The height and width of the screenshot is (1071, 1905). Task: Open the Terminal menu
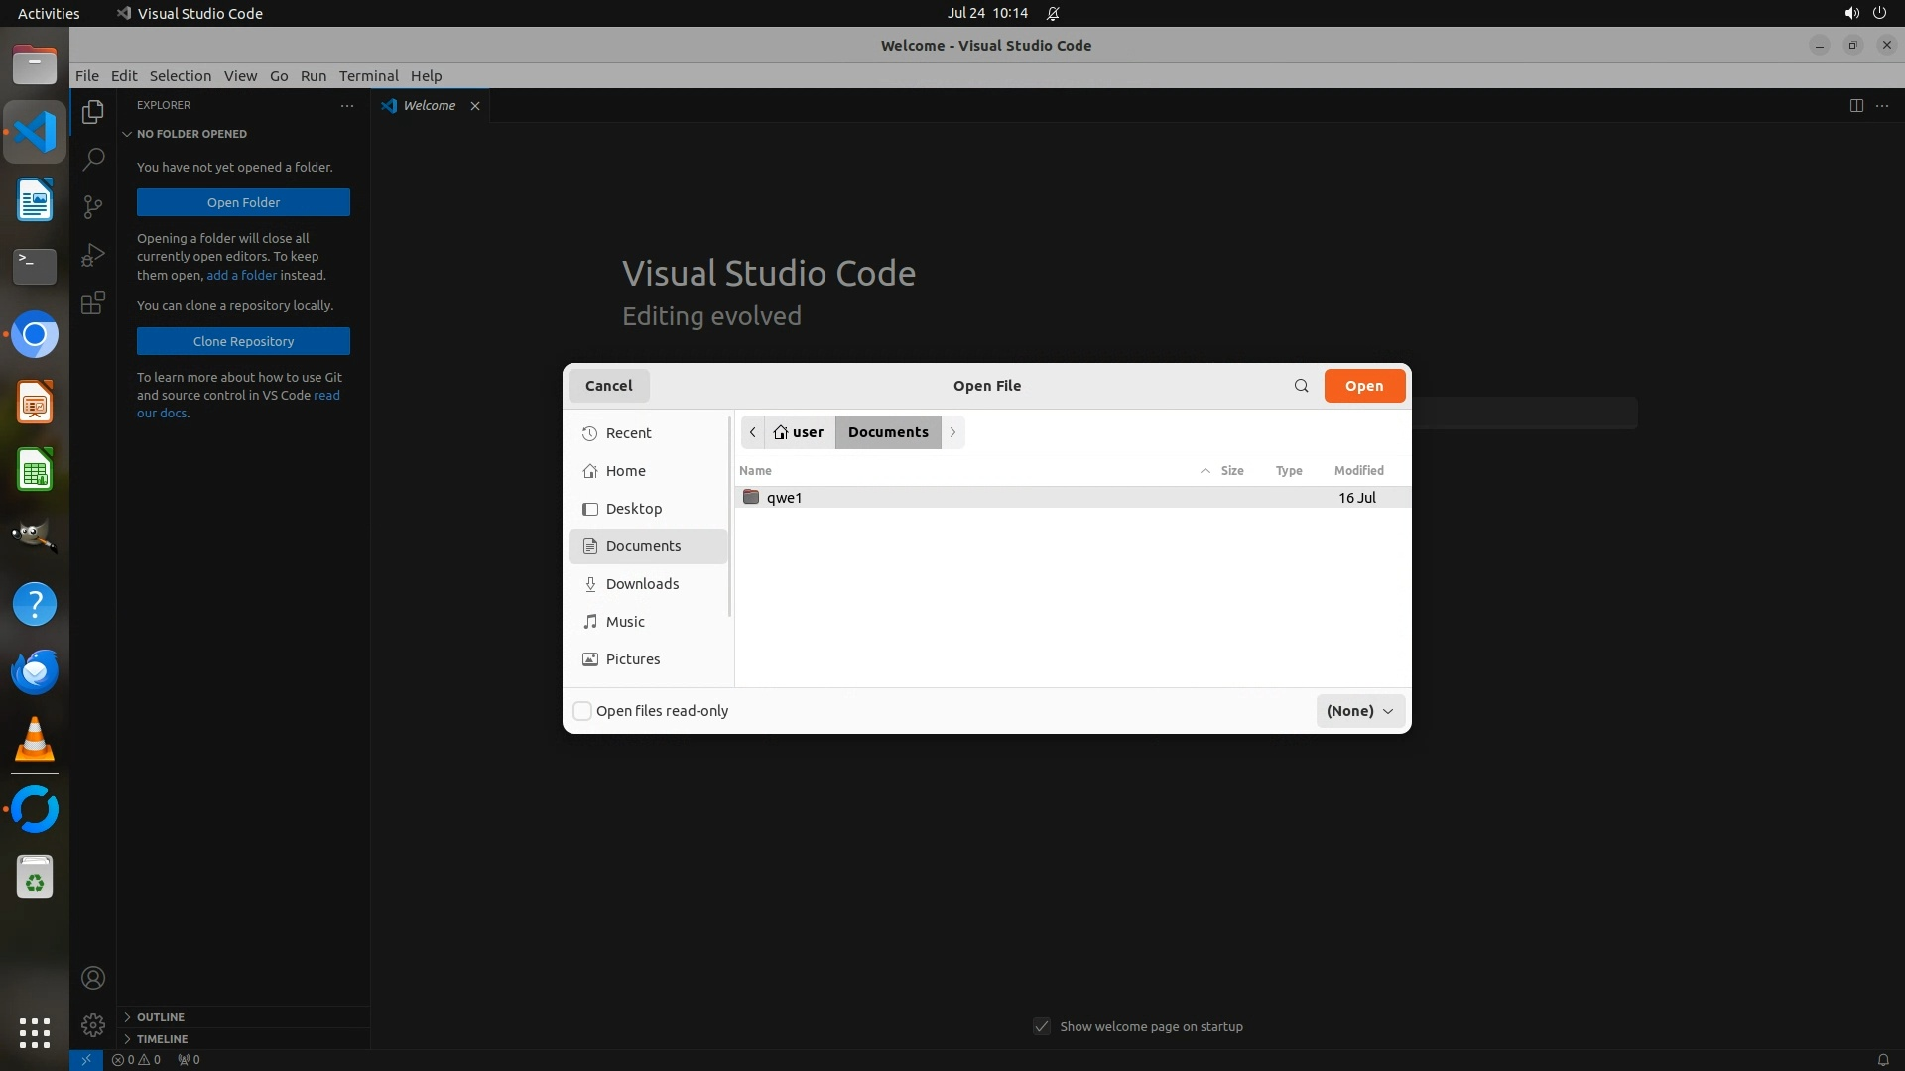tap(368, 76)
